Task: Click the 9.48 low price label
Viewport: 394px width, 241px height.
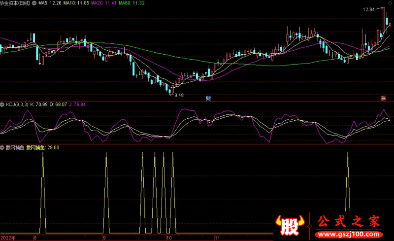Action: click(178, 95)
